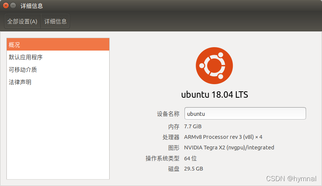Click the 64 位 OS type value
The width and height of the screenshot is (322, 186).
tap(190, 158)
